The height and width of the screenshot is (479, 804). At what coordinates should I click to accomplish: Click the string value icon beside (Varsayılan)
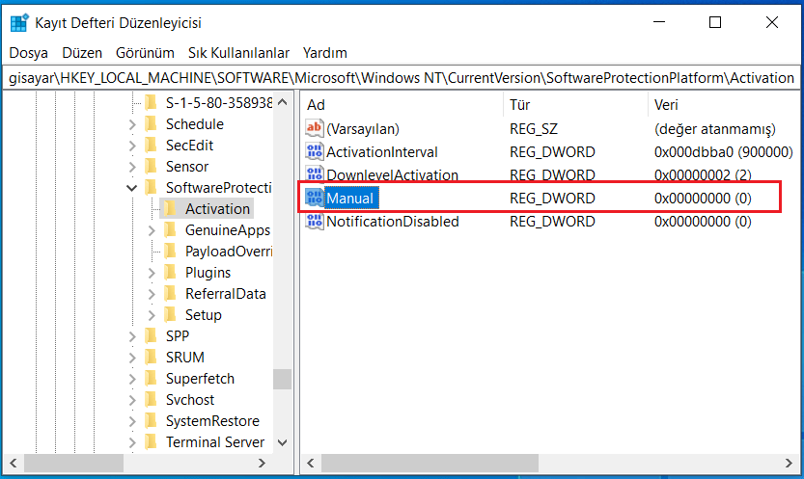[x=315, y=128]
